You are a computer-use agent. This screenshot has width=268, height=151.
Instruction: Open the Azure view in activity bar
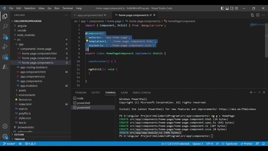click(x=5, y=67)
